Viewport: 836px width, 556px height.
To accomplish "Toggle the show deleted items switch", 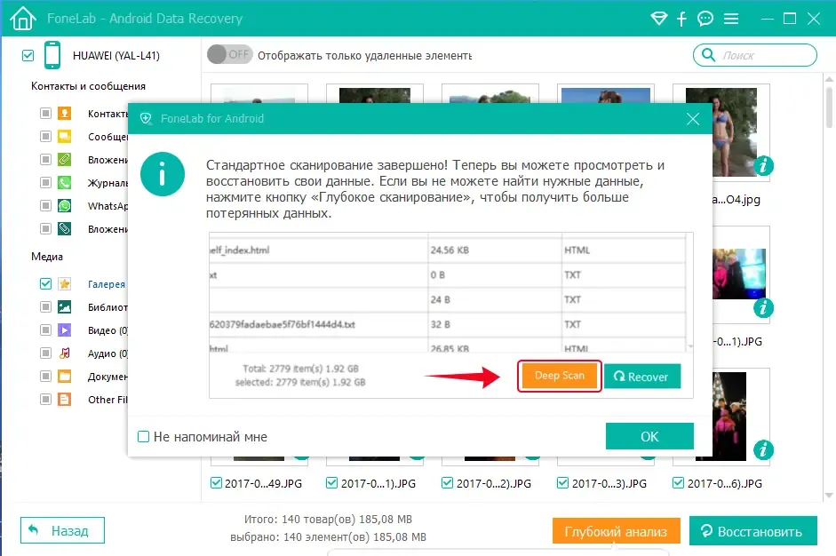I will click(x=229, y=54).
